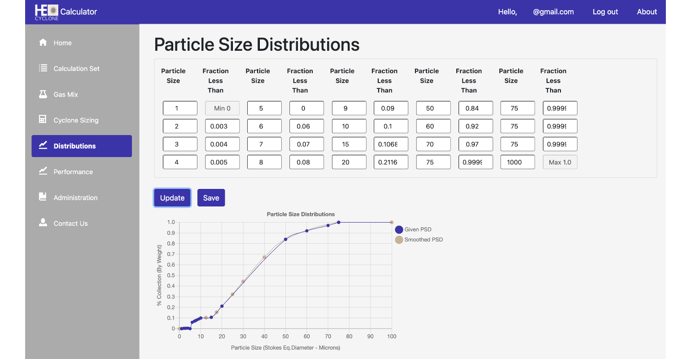This screenshot has height=359, width=691.
Task: Click the particle size field containing 1000
Action: 517,162
